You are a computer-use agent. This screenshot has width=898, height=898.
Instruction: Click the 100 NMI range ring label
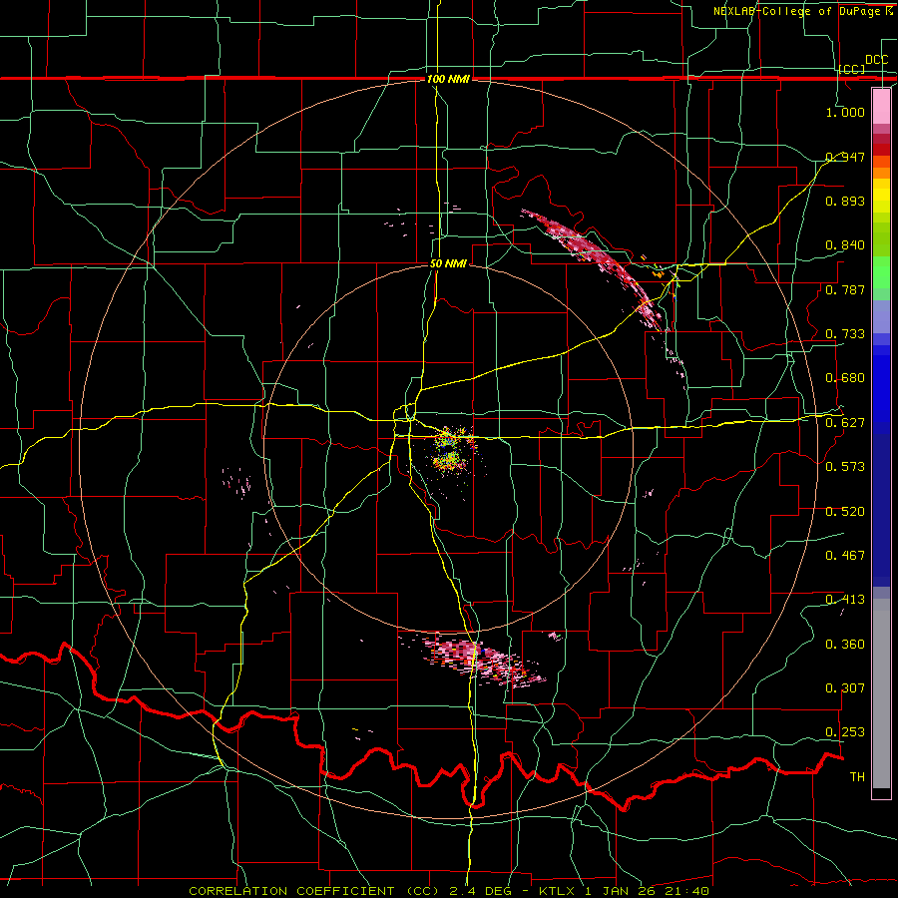pos(448,79)
